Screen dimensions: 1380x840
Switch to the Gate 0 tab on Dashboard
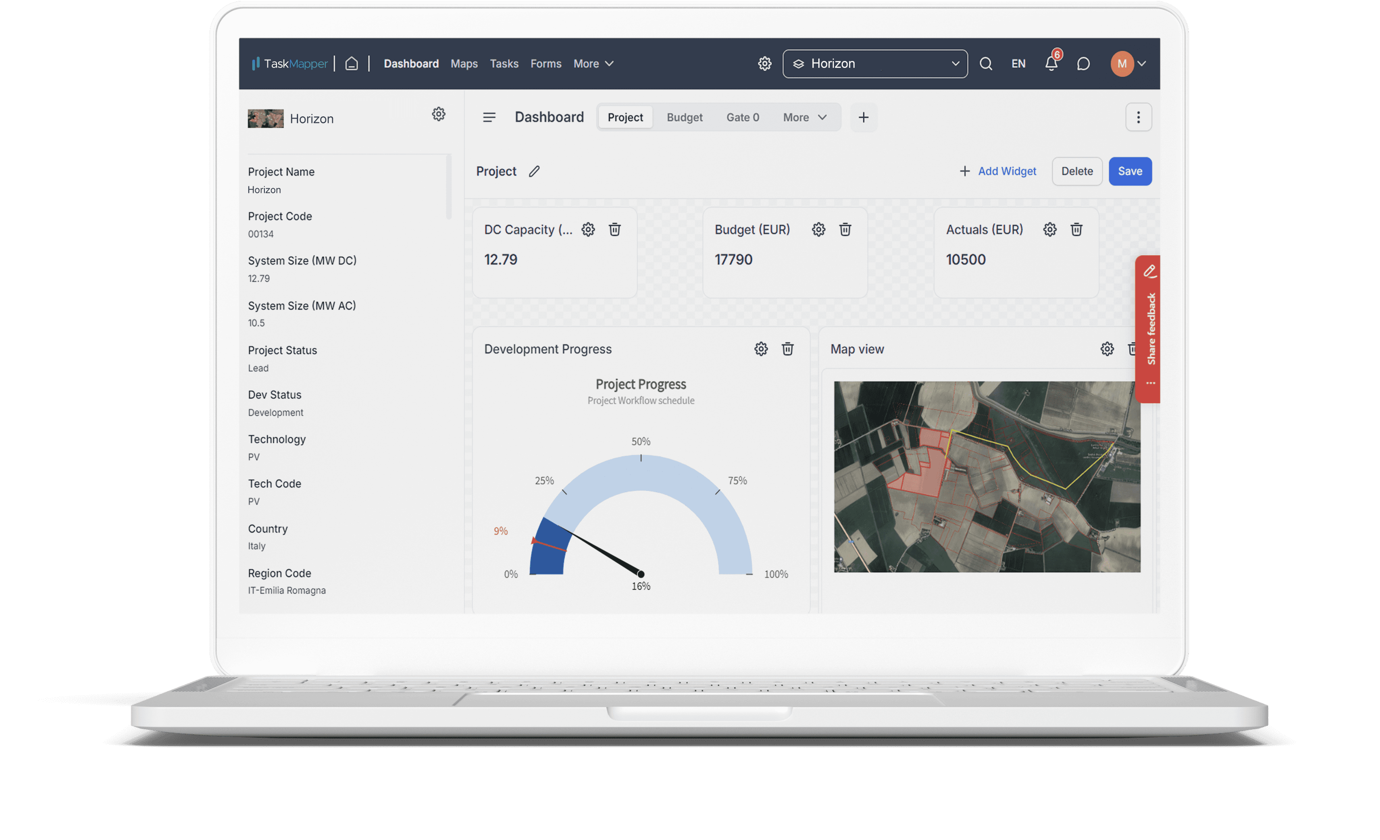pos(742,117)
